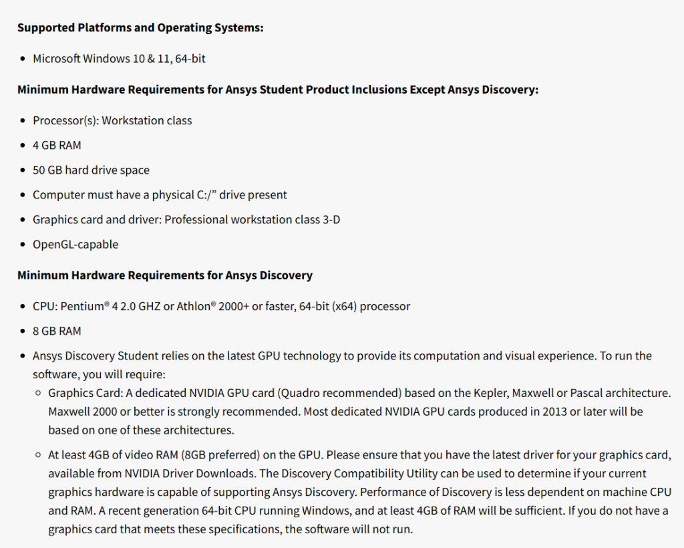Click the heading about requirements except Ansys Discovery
Image resolution: width=684 pixels, height=548 pixels.
point(277,90)
